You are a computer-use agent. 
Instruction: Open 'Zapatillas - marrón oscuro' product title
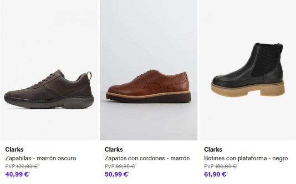tap(41, 158)
